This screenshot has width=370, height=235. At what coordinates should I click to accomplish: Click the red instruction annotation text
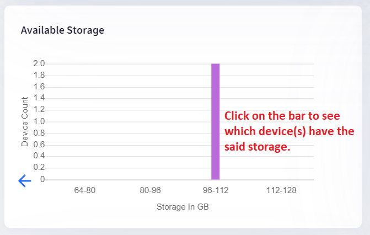click(289, 131)
